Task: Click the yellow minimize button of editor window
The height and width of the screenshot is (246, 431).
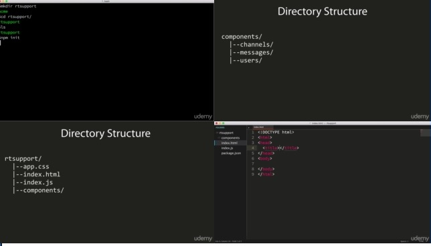Action: pyautogui.click(x=220, y=123)
